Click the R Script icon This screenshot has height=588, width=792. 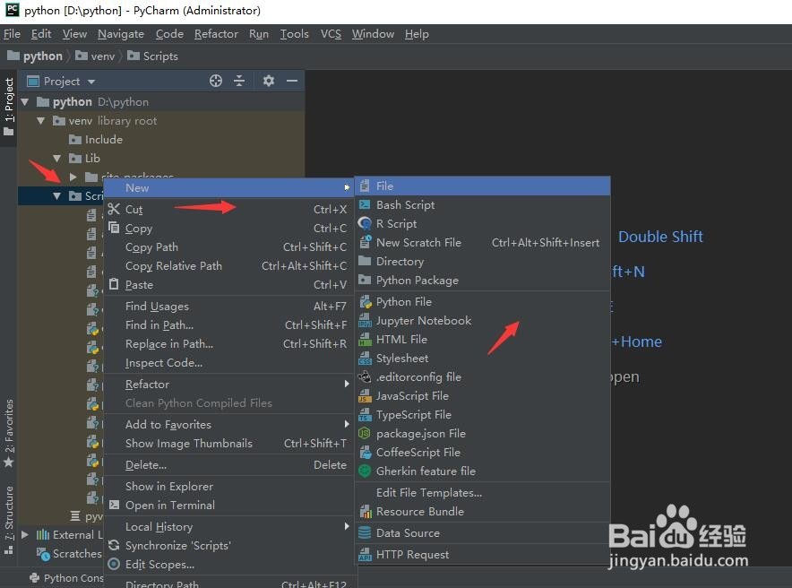click(x=365, y=223)
